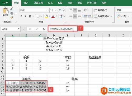The image size is (132, 96).
Task: Switch to the 公式 tab
Action: [50, 3]
